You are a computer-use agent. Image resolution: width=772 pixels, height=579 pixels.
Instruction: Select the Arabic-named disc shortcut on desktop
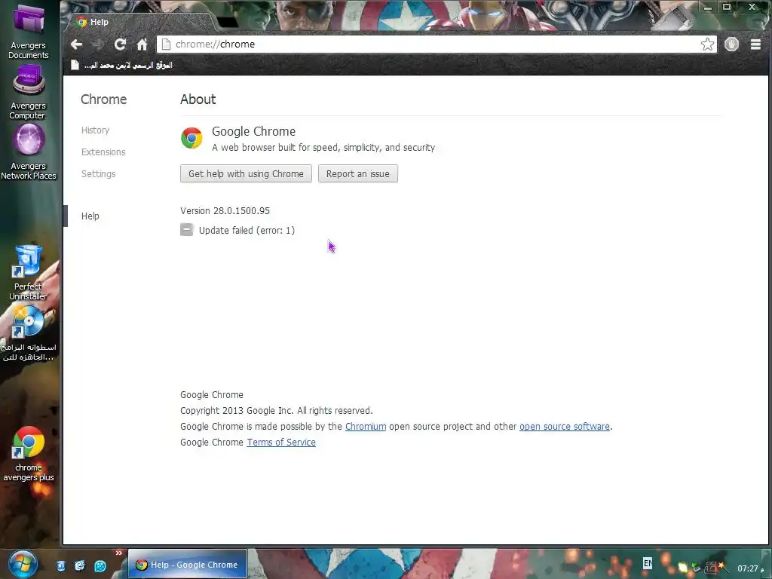click(28, 333)
